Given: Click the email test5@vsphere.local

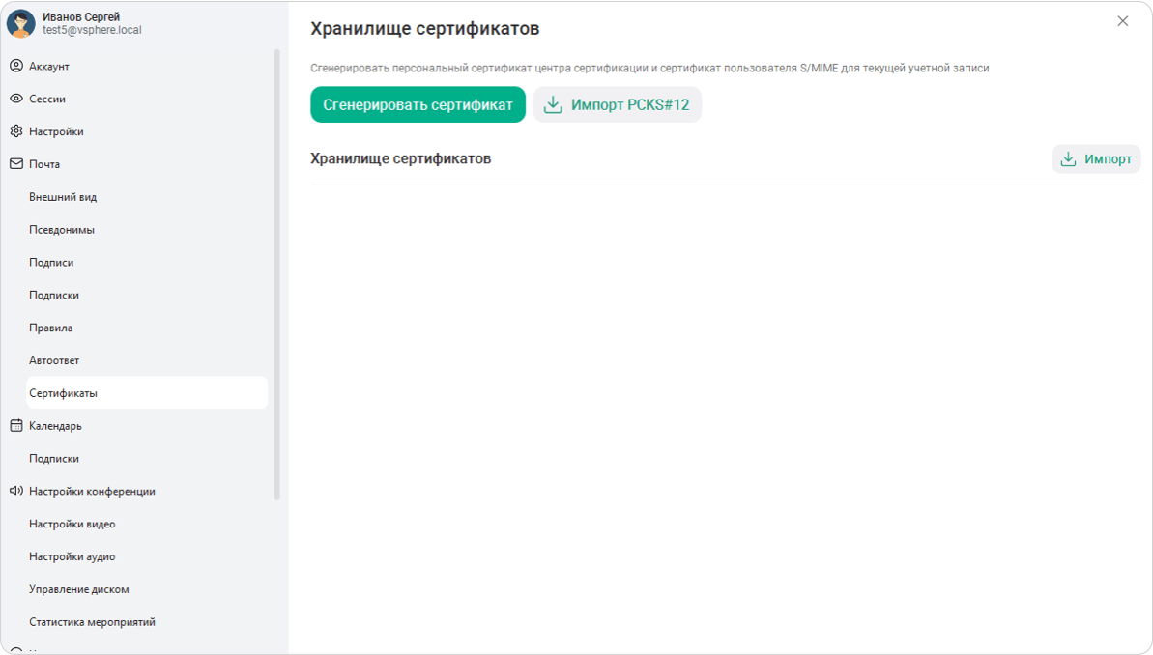Looking at the screenshot, I should [92, 30].
